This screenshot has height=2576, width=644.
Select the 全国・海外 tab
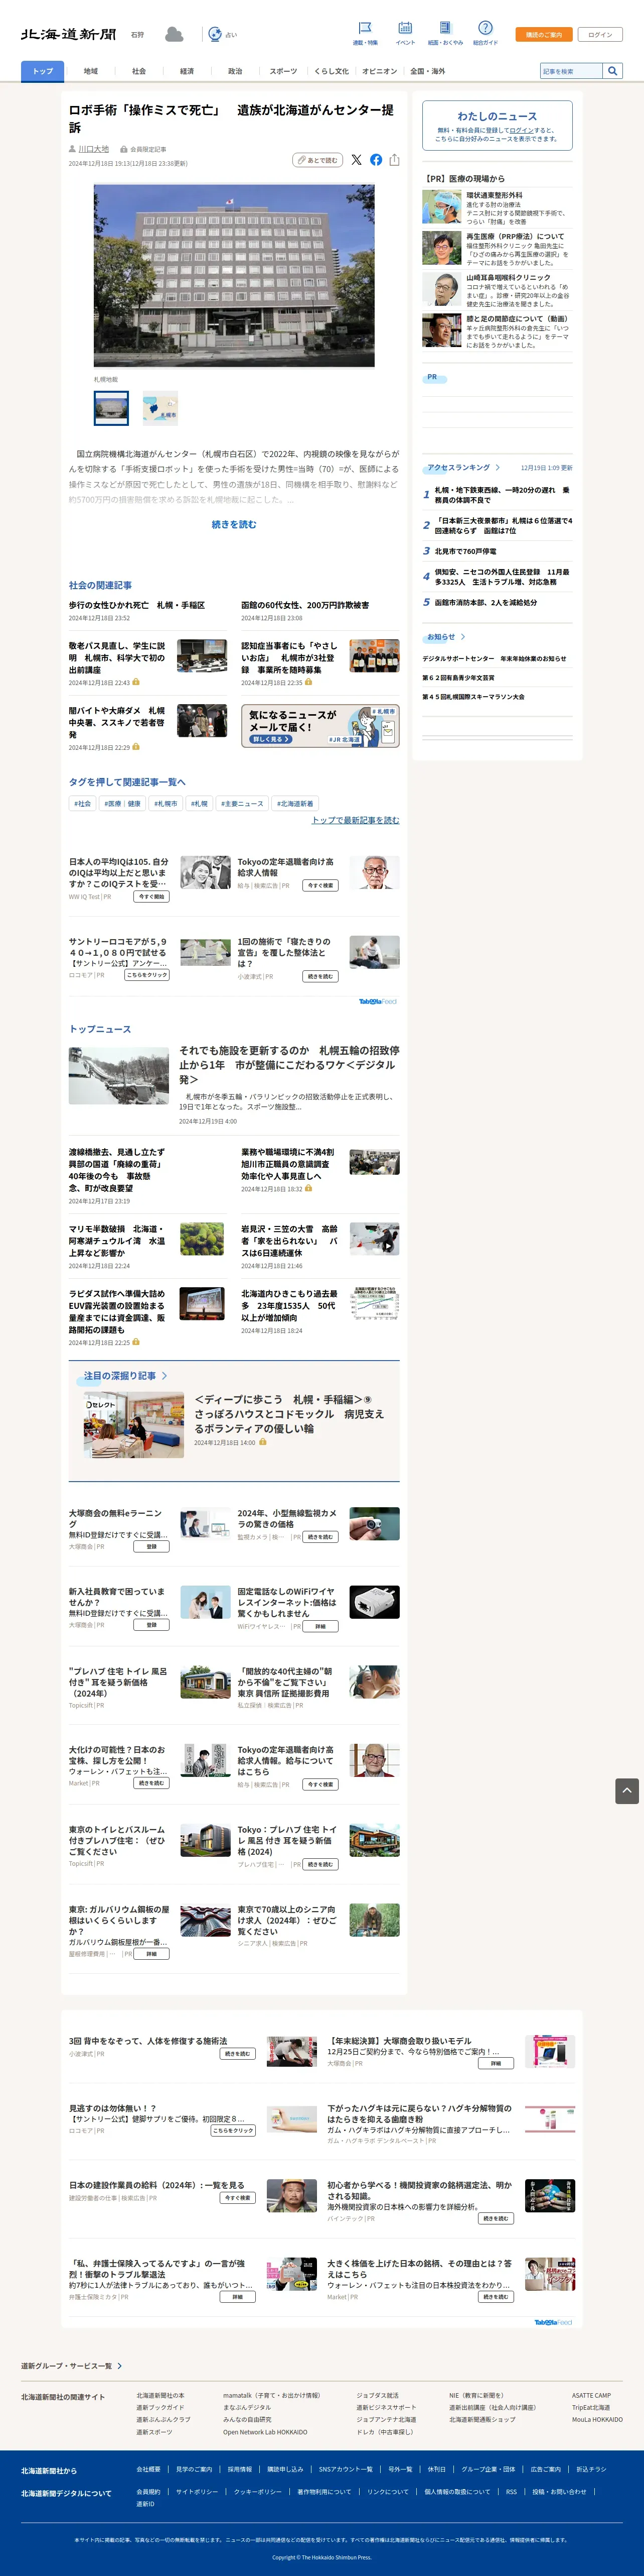click(427, 71)
